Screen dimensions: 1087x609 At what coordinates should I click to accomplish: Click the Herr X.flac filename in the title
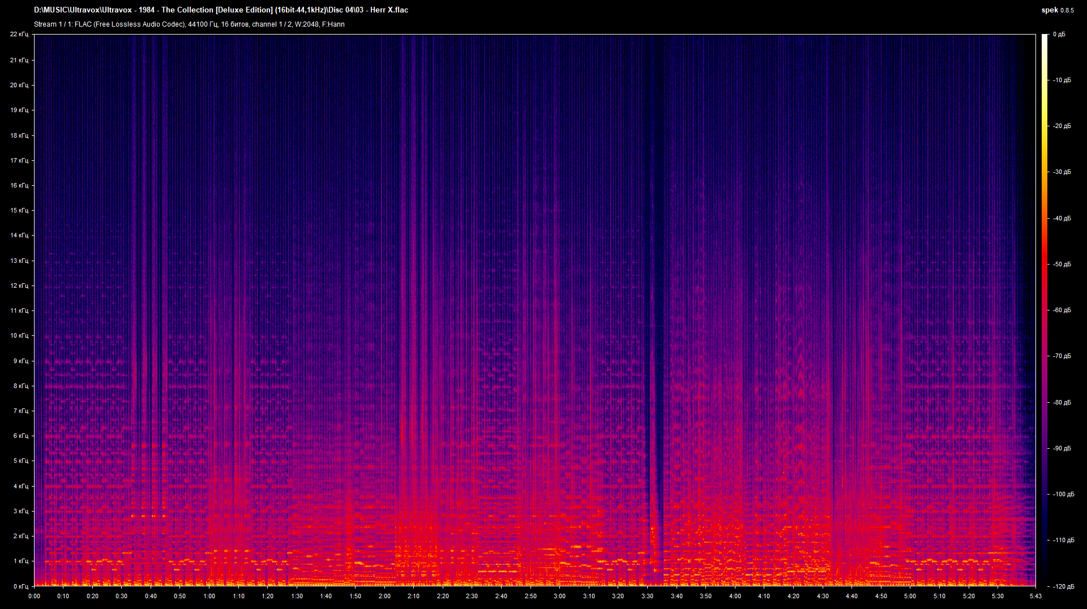(x=389, y=10)
